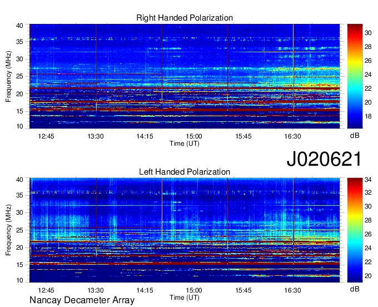
Task: Click the "35" frequency tick of Left Handed plot
Action: tap(20, 195)
